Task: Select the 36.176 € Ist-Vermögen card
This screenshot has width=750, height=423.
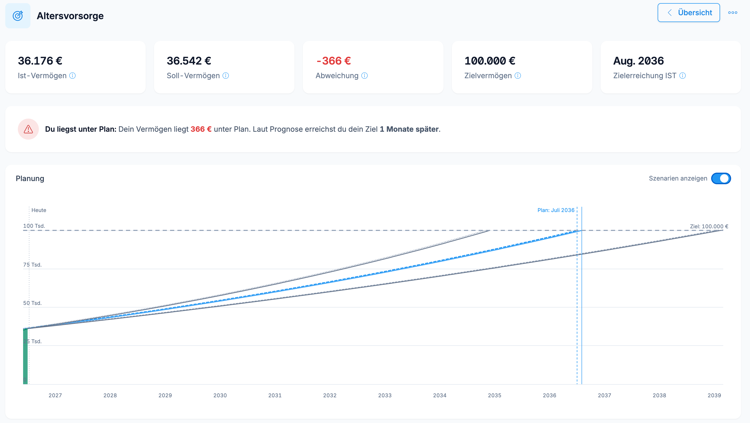Action: pyautogui.click(x=75, y=67)
